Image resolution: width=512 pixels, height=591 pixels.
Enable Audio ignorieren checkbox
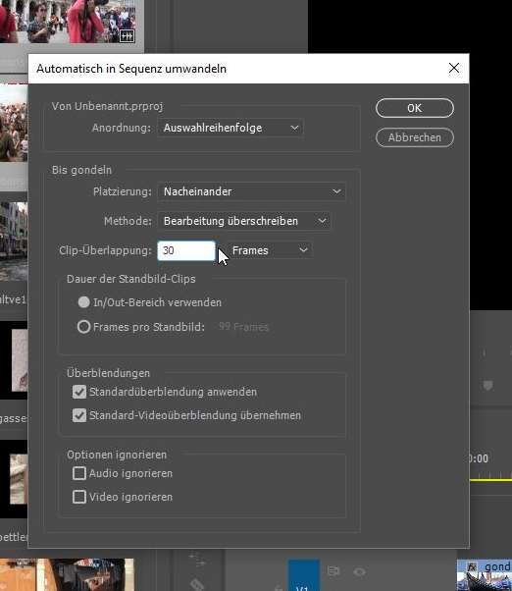click(x=79, y=473)
